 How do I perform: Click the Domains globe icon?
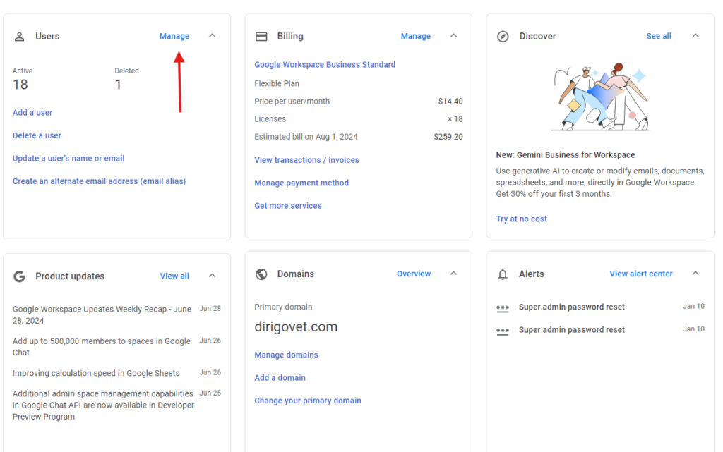261,274
